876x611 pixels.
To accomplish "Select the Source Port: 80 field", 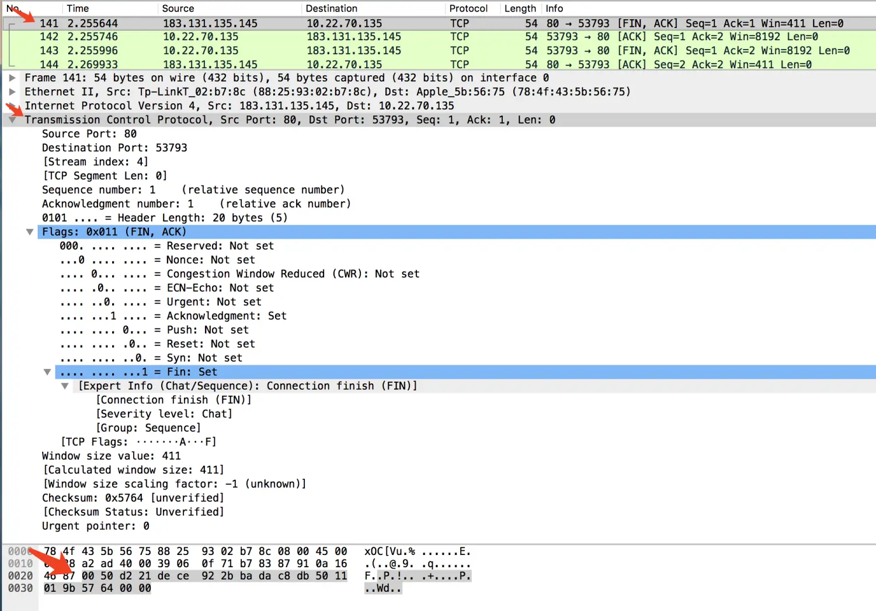I will (89, 134).
